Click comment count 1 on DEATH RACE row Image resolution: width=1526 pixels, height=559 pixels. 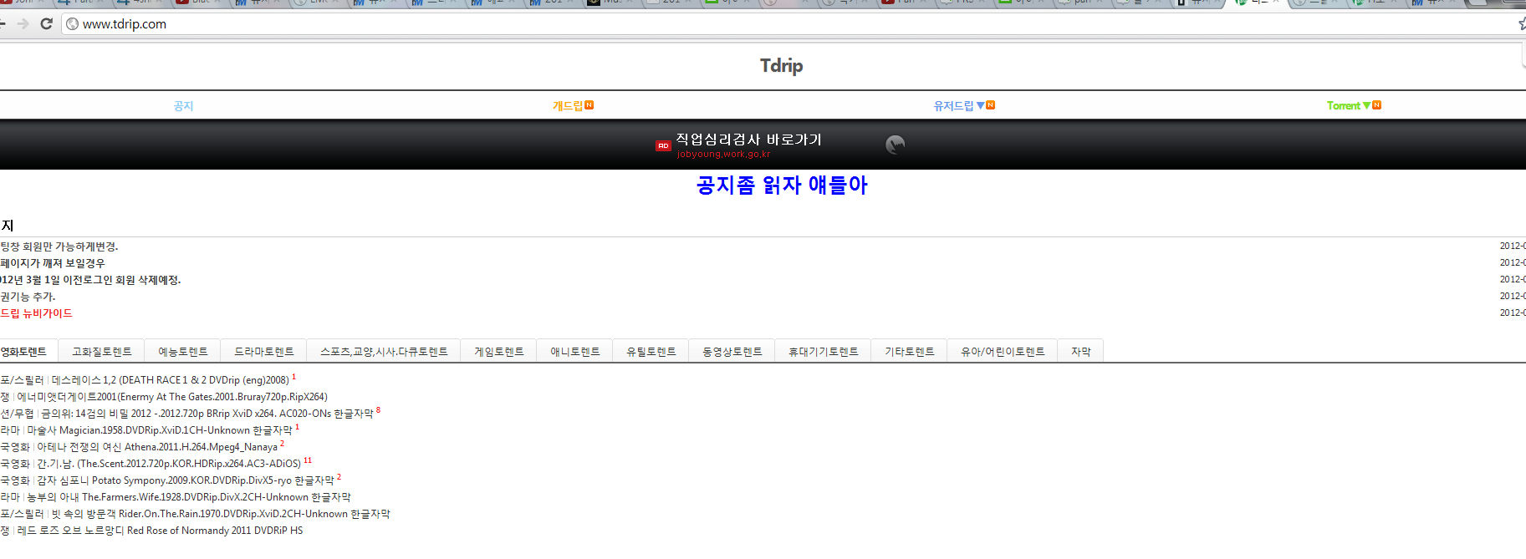point(293,377)
